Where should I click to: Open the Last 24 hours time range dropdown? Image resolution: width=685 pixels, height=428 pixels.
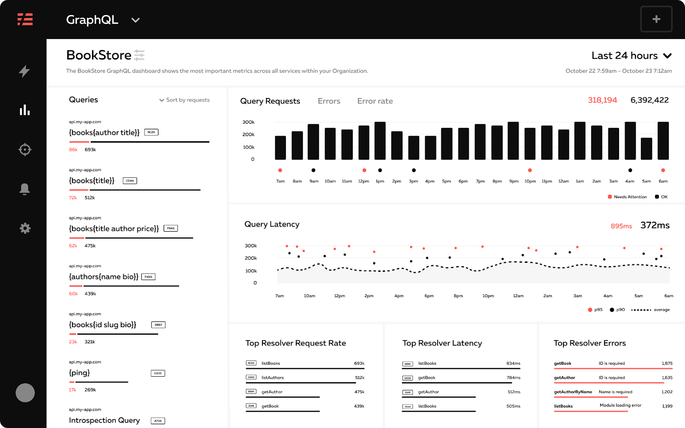pos(631,56)
